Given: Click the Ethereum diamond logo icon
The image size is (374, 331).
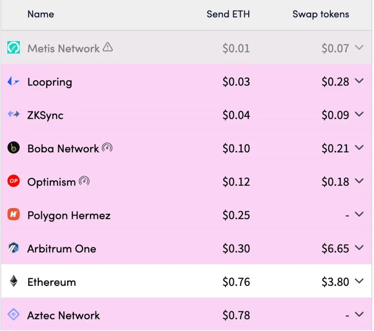Looking at the screenshot, I should click(14, 282).
